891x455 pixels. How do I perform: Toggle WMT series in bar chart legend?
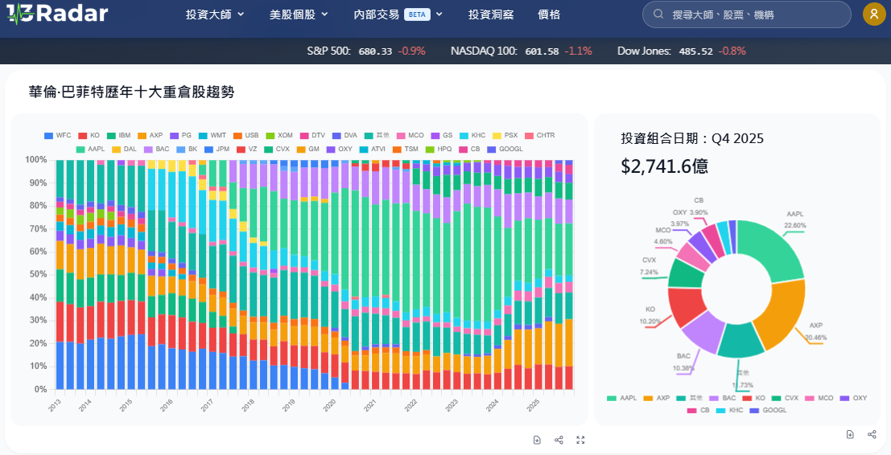click(212, 136)
